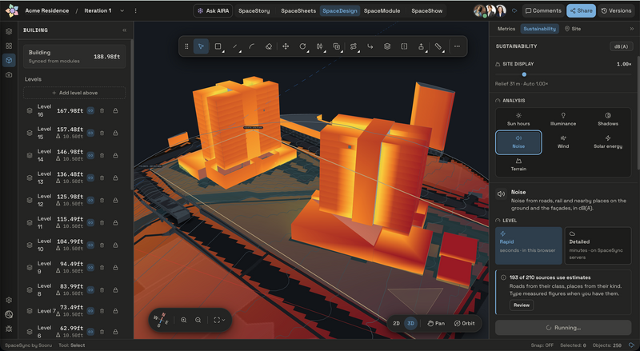Choose the mirror flip tool

coord(319,46)
